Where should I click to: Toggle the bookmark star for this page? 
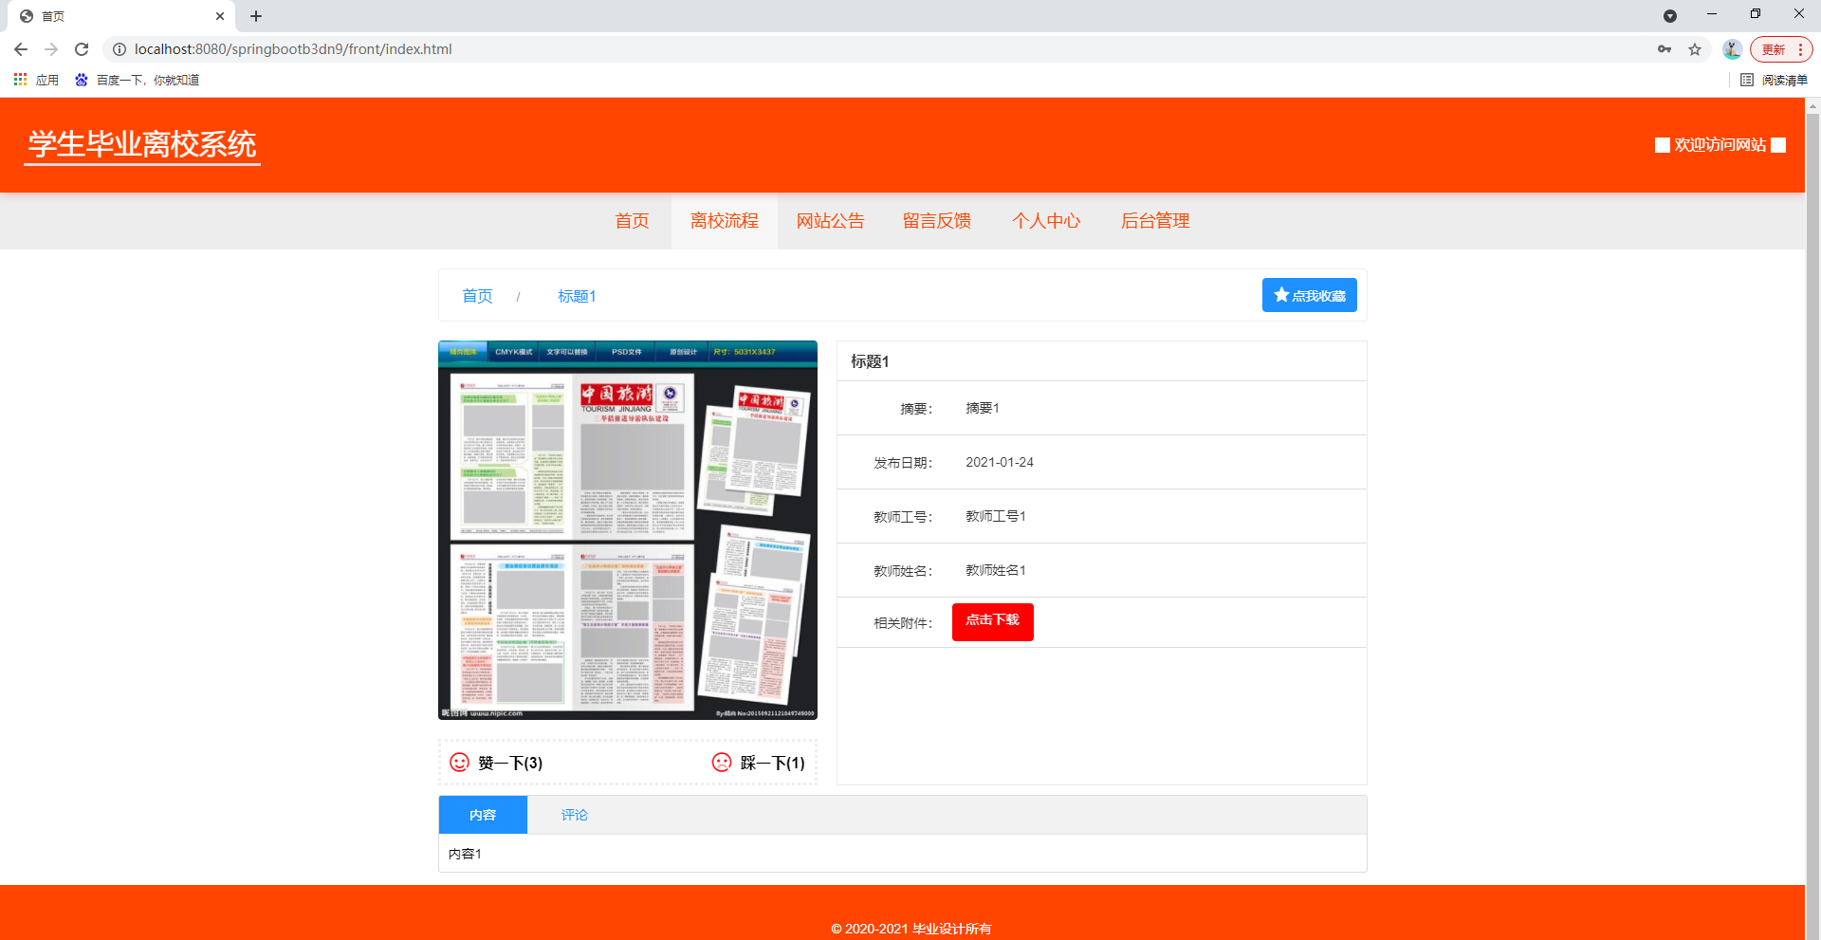tap(1695, 49)
